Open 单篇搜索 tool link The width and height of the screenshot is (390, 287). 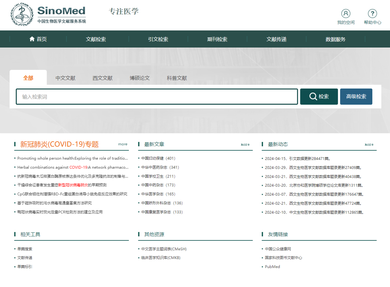click(25, 249)
